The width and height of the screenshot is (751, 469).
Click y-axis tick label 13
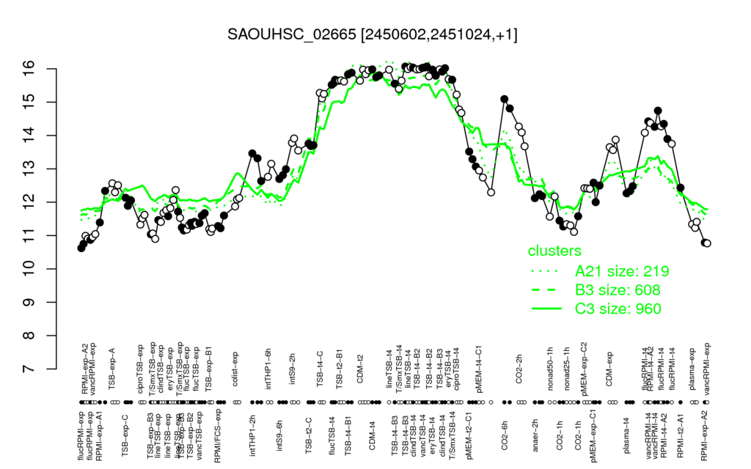(29, 169)
